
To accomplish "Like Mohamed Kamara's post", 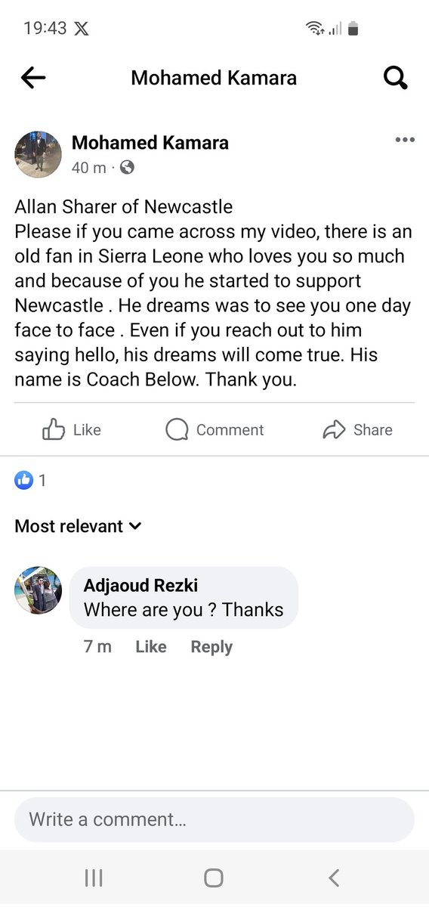I will coord(72,430).
